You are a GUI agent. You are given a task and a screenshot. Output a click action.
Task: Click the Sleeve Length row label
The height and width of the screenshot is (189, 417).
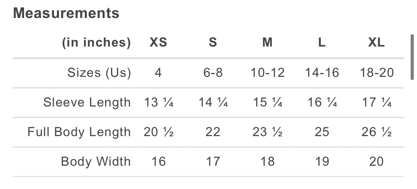click(x=87, y=103)
